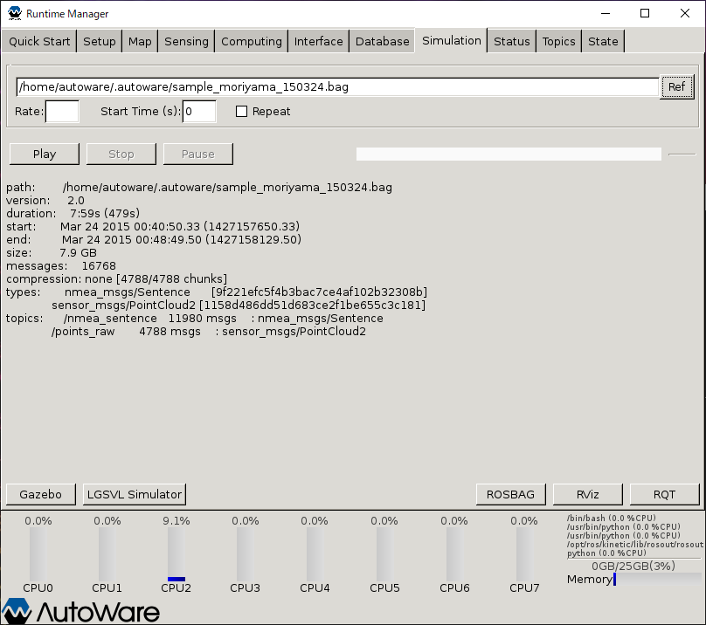Close the Runtime Manager window
The image size is (706, 625).
(x=685, y=13)
